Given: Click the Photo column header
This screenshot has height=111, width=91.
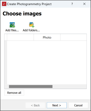Looking at the screenshot, I should coord(47,37).
